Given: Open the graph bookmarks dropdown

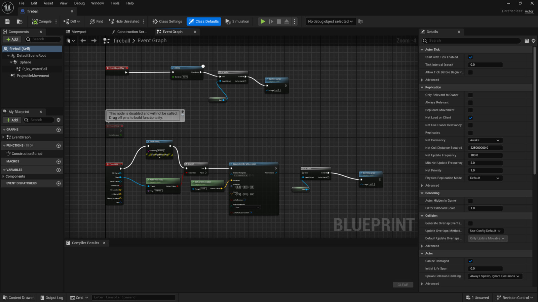Looking at the screenshot, I should 71,41.
